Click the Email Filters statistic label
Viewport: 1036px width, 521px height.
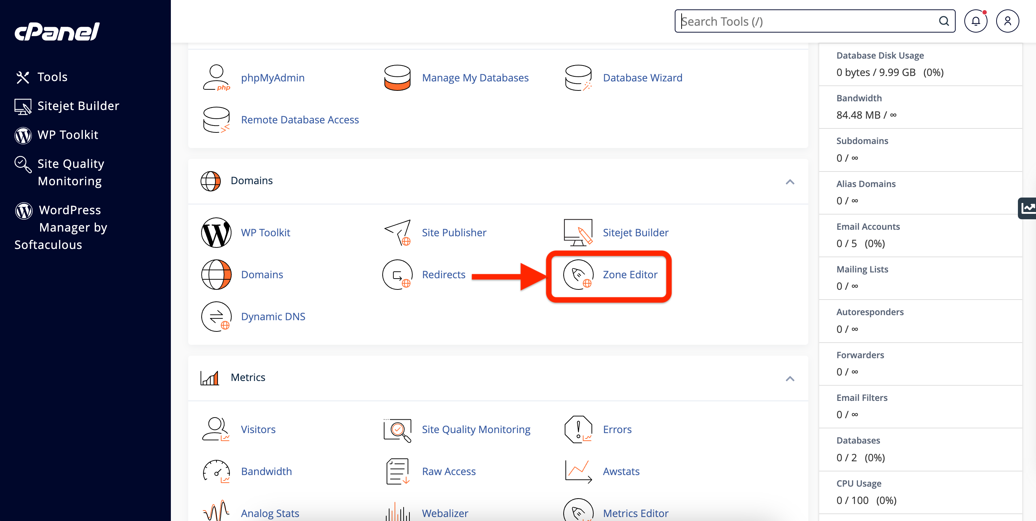coord(862,398)
